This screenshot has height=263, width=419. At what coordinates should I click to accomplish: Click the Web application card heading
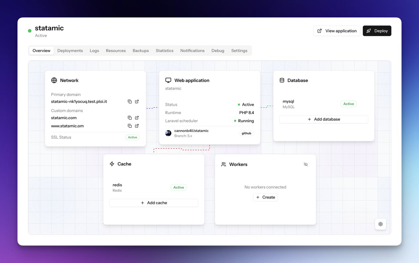click(192, 80)
